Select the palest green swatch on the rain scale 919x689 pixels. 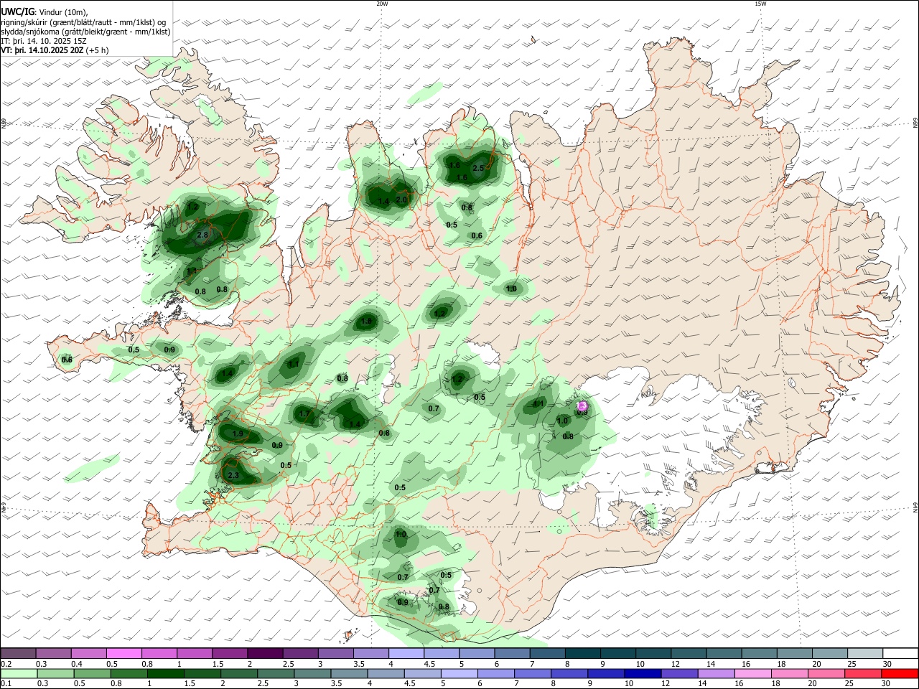tap(18, 673)
